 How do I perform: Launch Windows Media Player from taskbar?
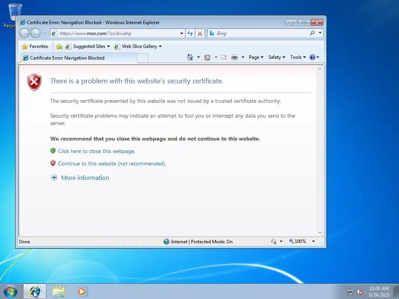83,291
